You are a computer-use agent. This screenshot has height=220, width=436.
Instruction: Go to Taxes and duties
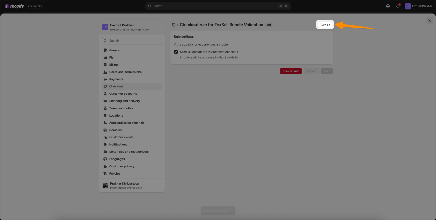(x=132, y=108)
